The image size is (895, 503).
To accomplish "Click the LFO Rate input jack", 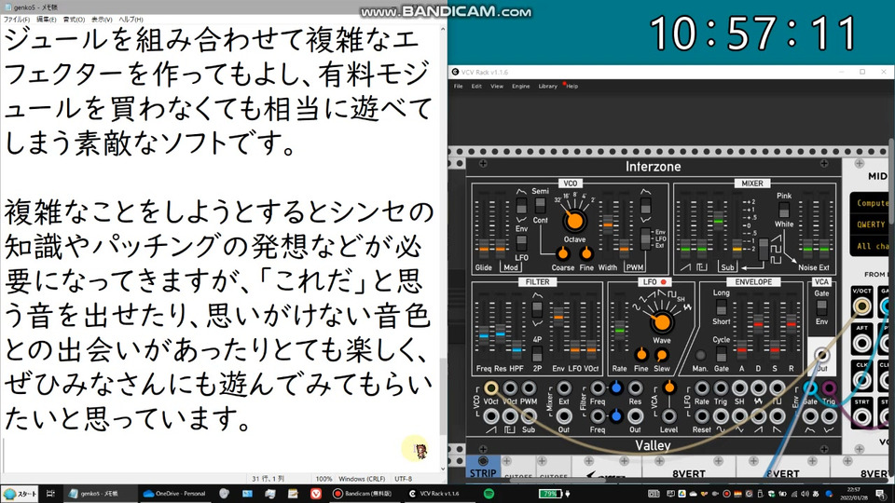I will 702,388.
